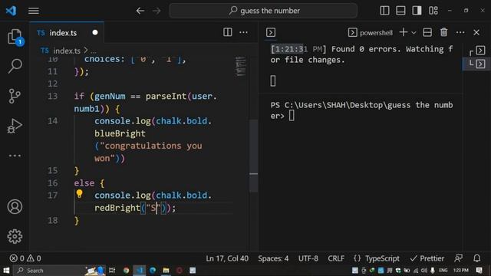Open the hamburger application menu
Screen dimensions: 491x276
[34, 11]
